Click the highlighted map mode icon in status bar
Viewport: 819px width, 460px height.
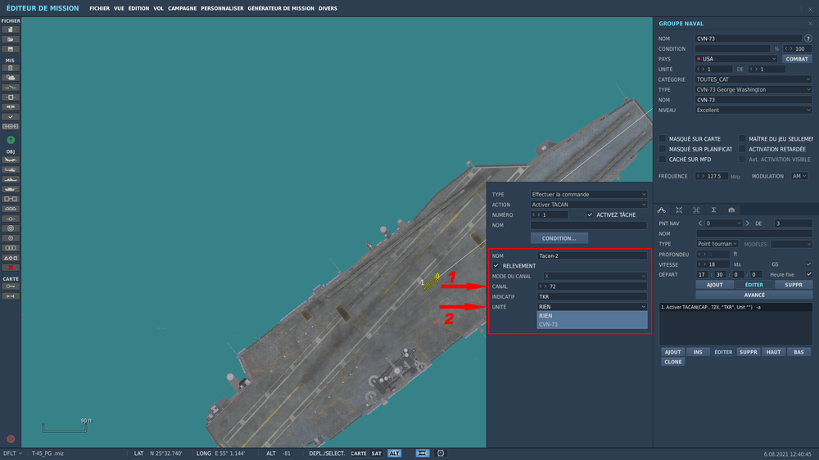tap(423, 453)
